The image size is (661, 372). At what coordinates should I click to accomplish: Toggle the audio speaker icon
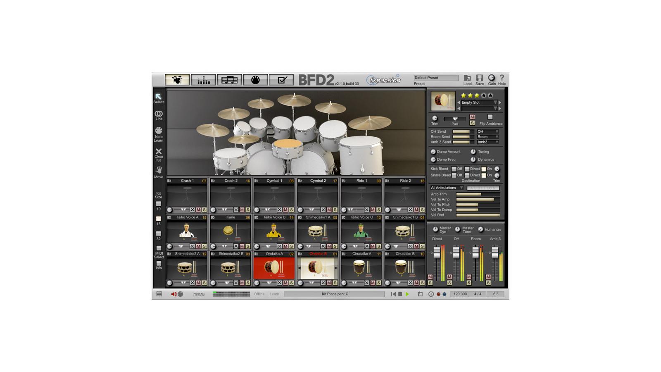point(174,294)
